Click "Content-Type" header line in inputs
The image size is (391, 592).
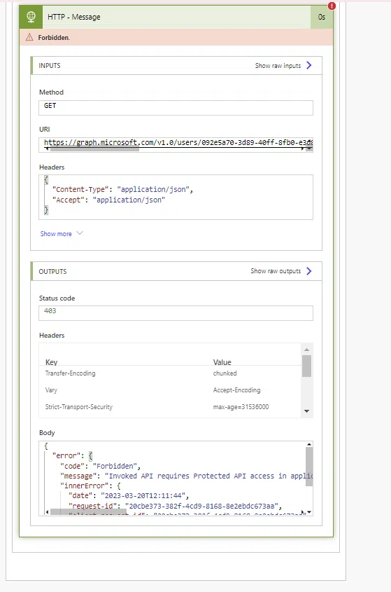[122, 190]
